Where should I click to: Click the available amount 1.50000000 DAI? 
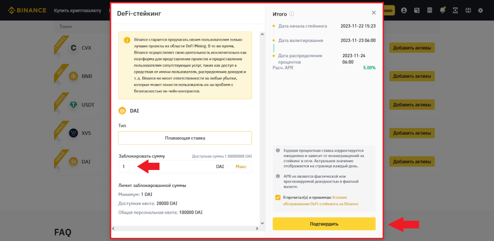[222, 156]
